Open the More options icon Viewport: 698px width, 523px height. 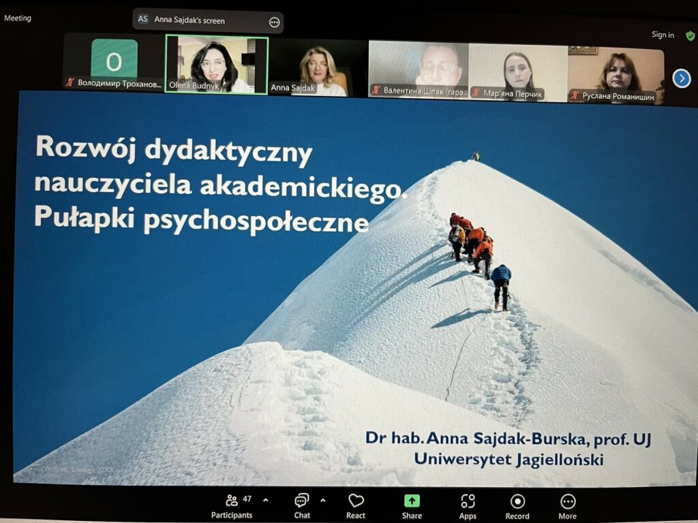tap(568, 502)
